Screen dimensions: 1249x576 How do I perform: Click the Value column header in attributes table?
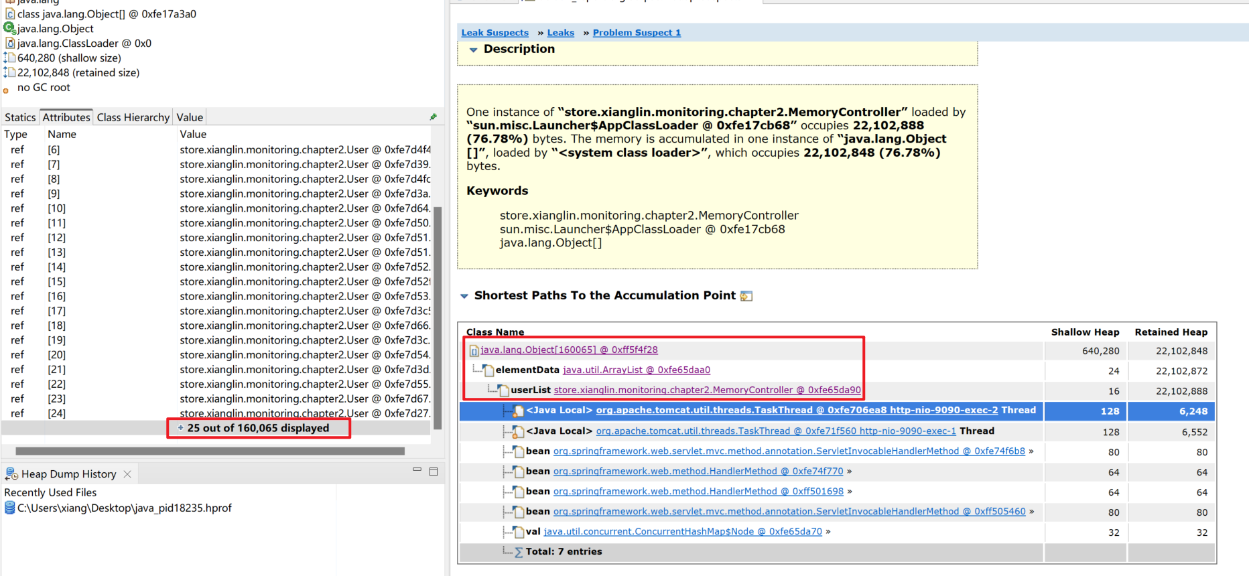click(193, 134)
